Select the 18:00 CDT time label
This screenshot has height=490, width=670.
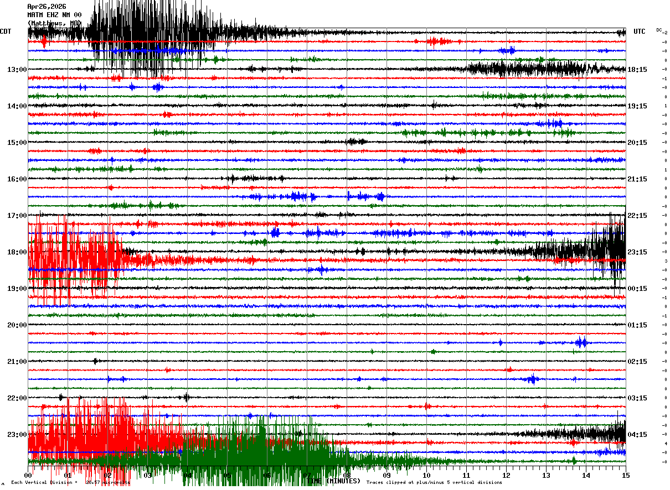pyautogui.click(x=17, y=252)
